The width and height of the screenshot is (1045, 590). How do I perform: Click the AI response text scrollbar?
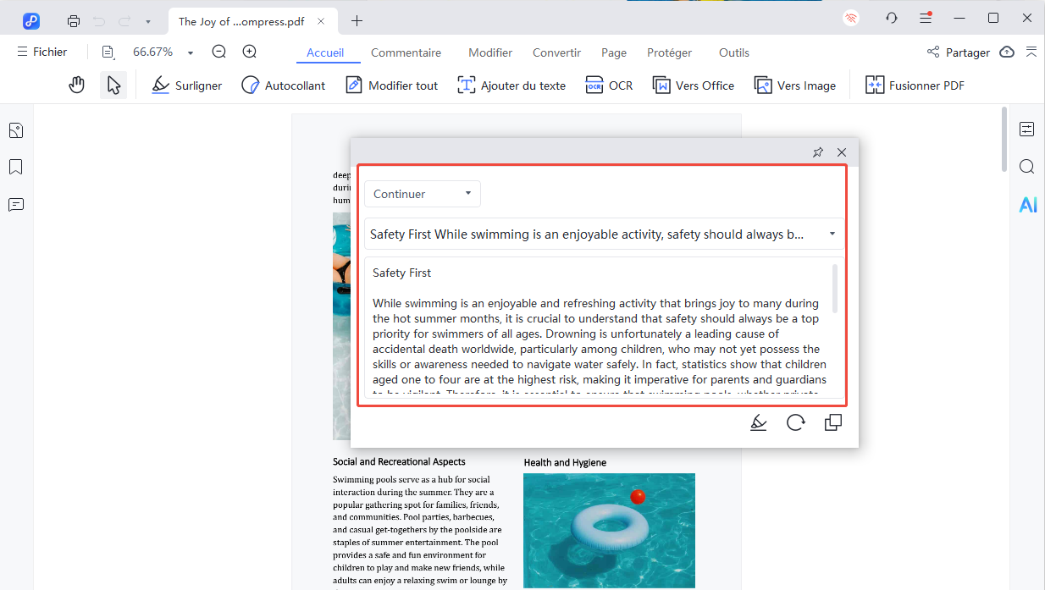(835, 289)
